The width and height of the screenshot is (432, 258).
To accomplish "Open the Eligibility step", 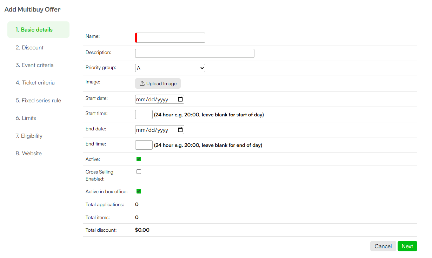I will coord(29,136).
